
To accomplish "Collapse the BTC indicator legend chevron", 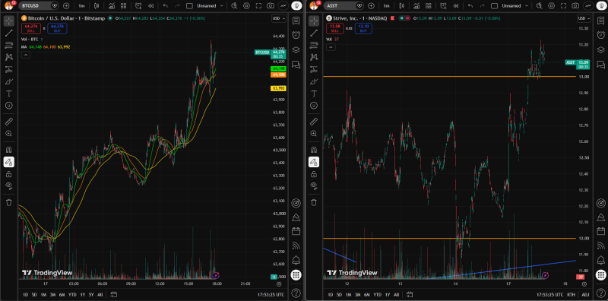I will pos(26,55).
